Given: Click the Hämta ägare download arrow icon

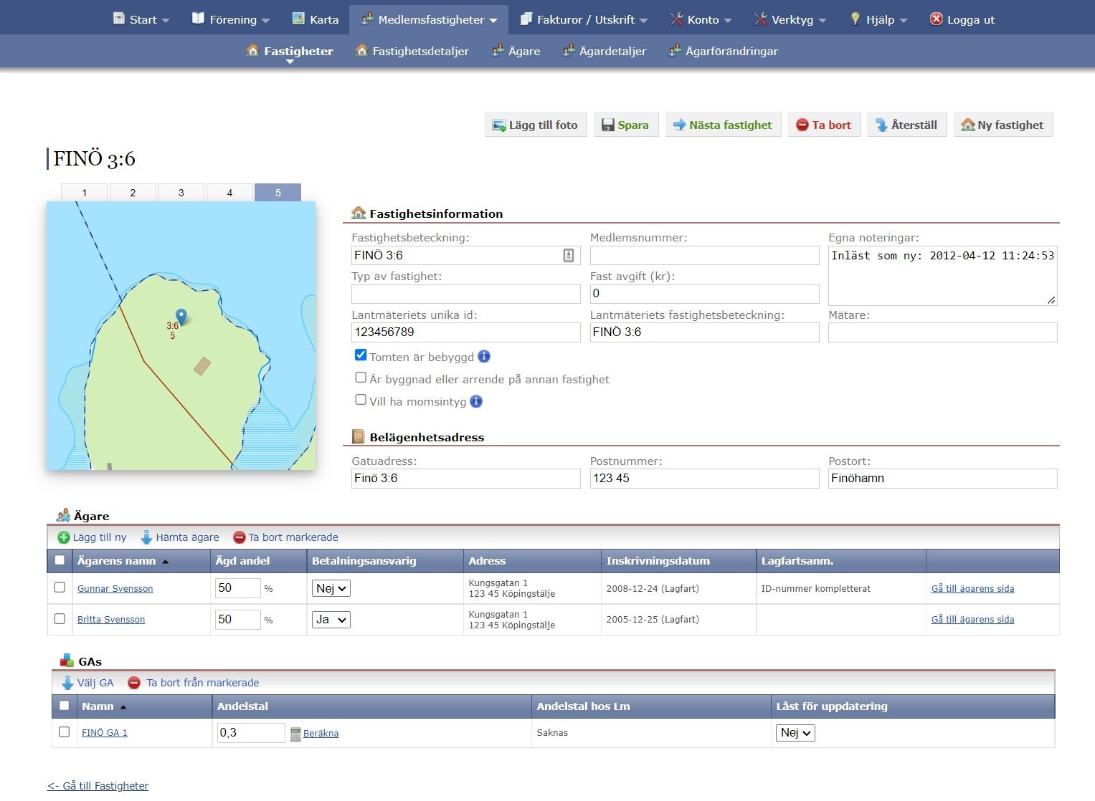Looking at the screenshot, I should (146, 537).
